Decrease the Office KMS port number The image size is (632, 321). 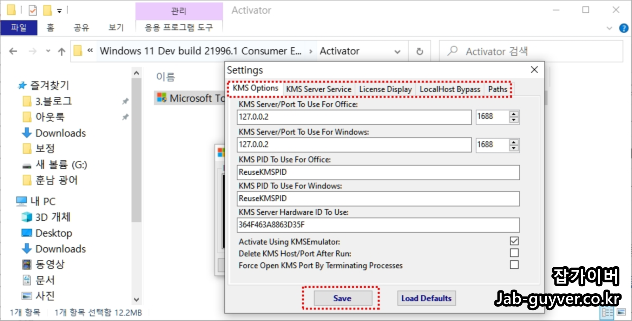click(514, 120)
